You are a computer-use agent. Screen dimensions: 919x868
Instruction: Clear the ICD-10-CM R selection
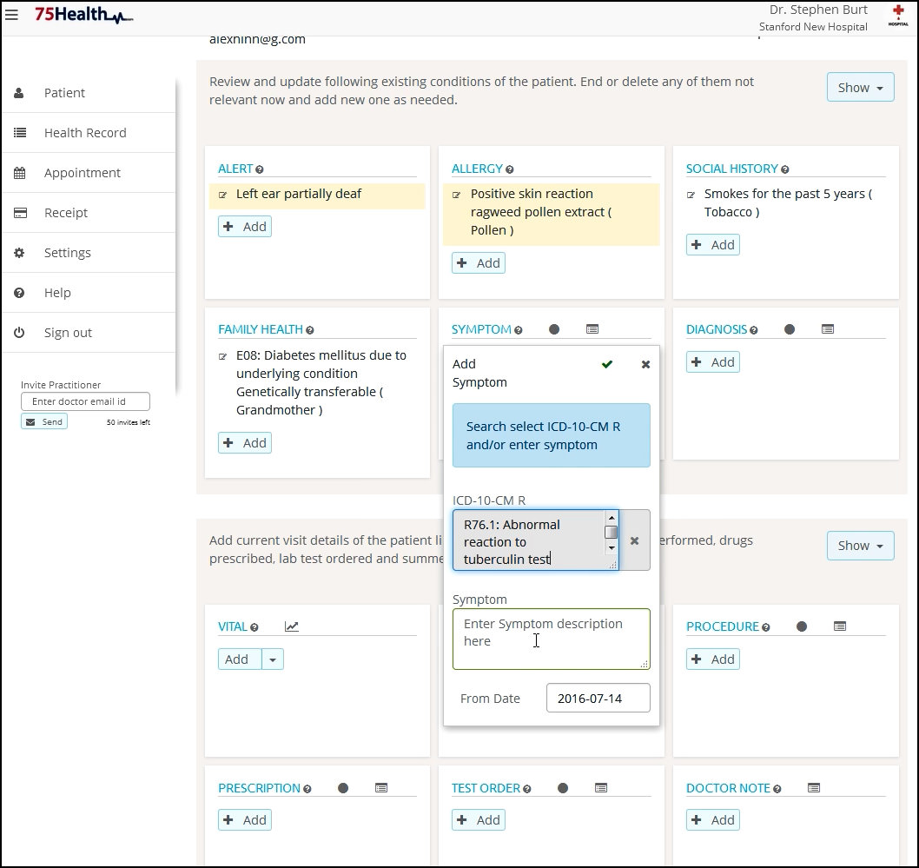click(634, 540)
